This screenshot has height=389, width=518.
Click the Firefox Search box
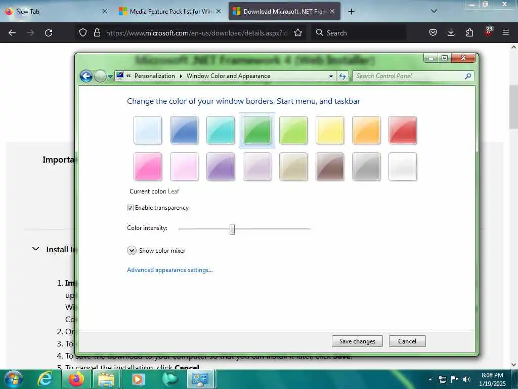[359, 33]
